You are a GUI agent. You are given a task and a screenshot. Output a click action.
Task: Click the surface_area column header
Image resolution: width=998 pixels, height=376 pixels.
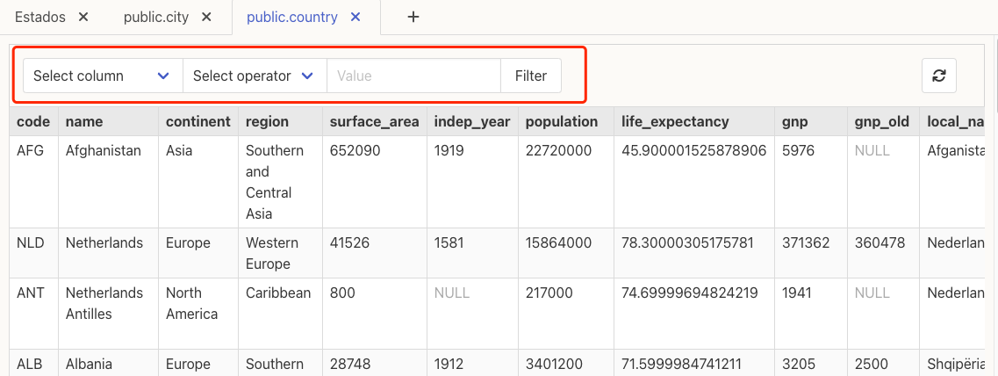374,121
